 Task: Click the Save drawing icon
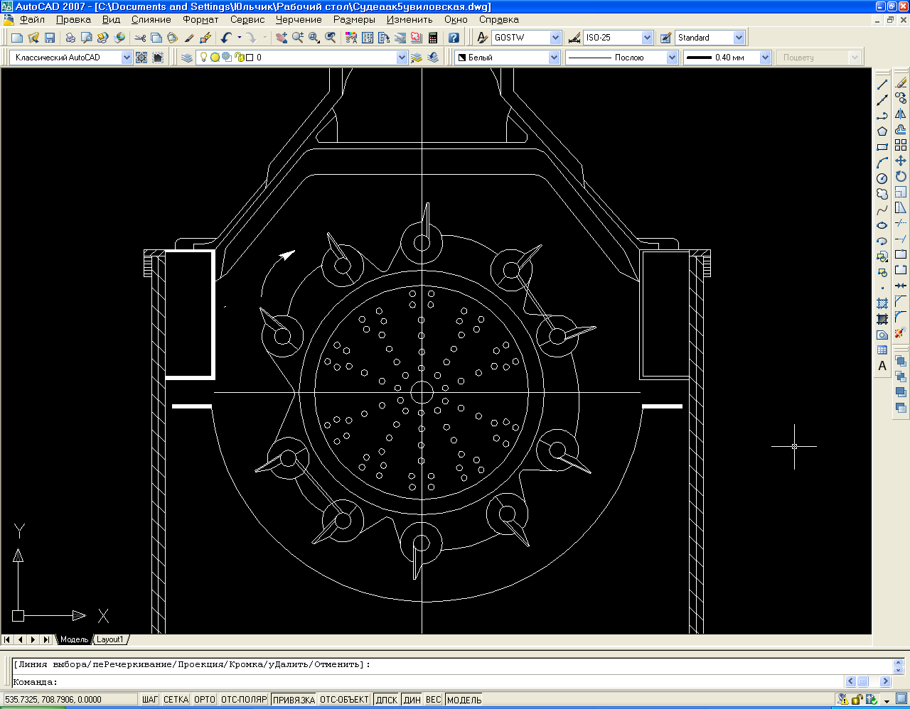[x=50, y=38]
